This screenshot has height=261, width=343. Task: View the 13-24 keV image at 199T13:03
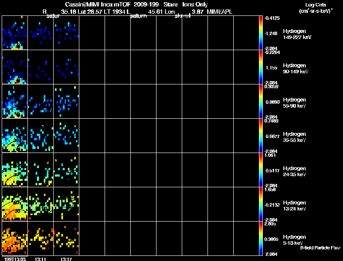point(15,204)
